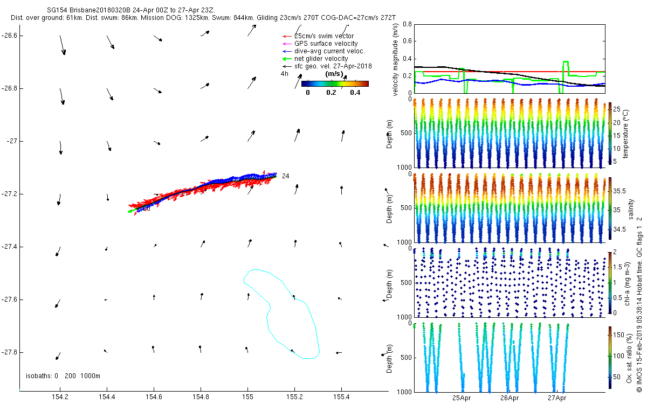Click longitude tick label '154.8'

(x=201, y=398)
